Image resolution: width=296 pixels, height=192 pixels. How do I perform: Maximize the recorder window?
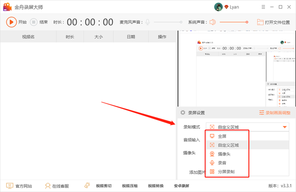click(281, 7)
